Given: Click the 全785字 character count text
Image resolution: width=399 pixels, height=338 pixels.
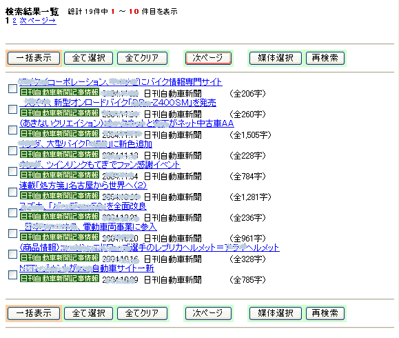Looking at the screenshot, I should click(x=247, y=280).
